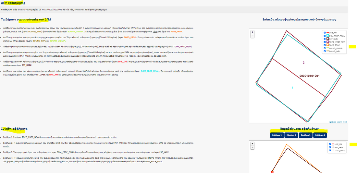Zoom out on the upper parcel map

[x=252, y=36]
